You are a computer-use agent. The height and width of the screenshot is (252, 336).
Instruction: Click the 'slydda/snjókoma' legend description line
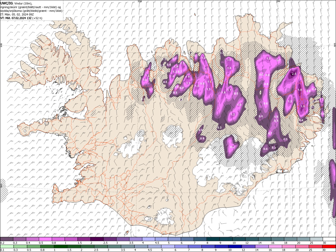[31, 11]
